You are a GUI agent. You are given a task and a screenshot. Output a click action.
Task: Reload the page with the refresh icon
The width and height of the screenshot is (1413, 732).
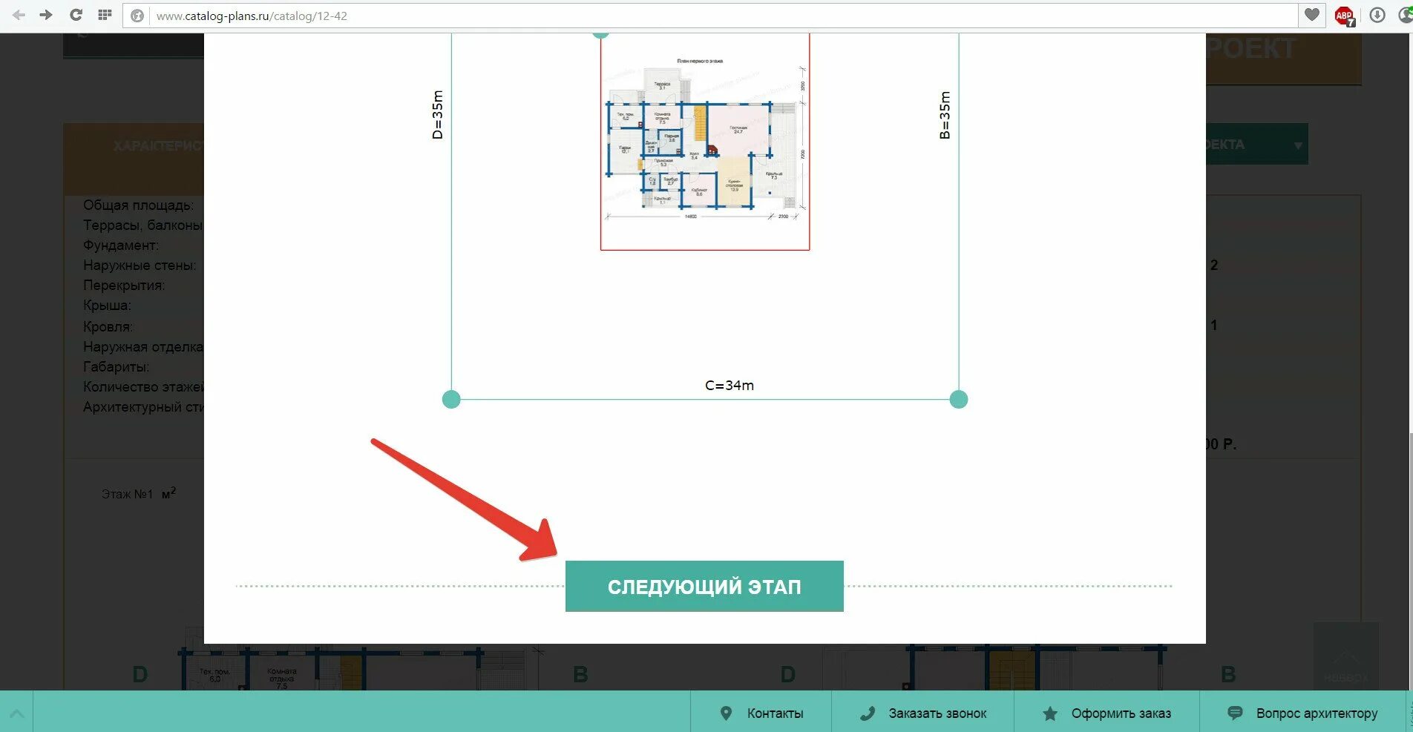tap(76, 15)
